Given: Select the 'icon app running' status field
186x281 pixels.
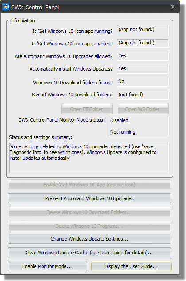Looking at the screenshot, I should pyautogui.click(x=143, y=31).
